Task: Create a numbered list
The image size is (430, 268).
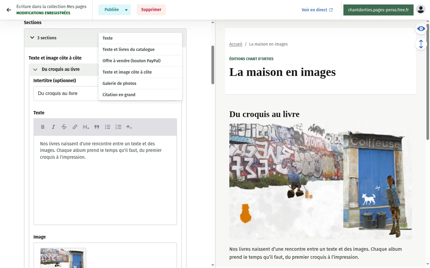Action: click(118, 127)
